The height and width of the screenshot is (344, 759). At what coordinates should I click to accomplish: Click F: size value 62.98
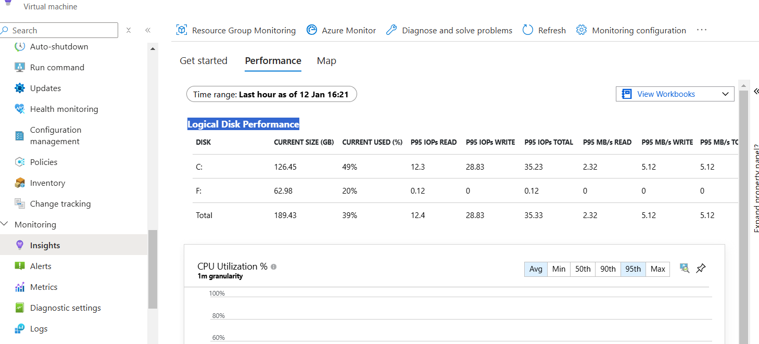click(x=283, y=191)
